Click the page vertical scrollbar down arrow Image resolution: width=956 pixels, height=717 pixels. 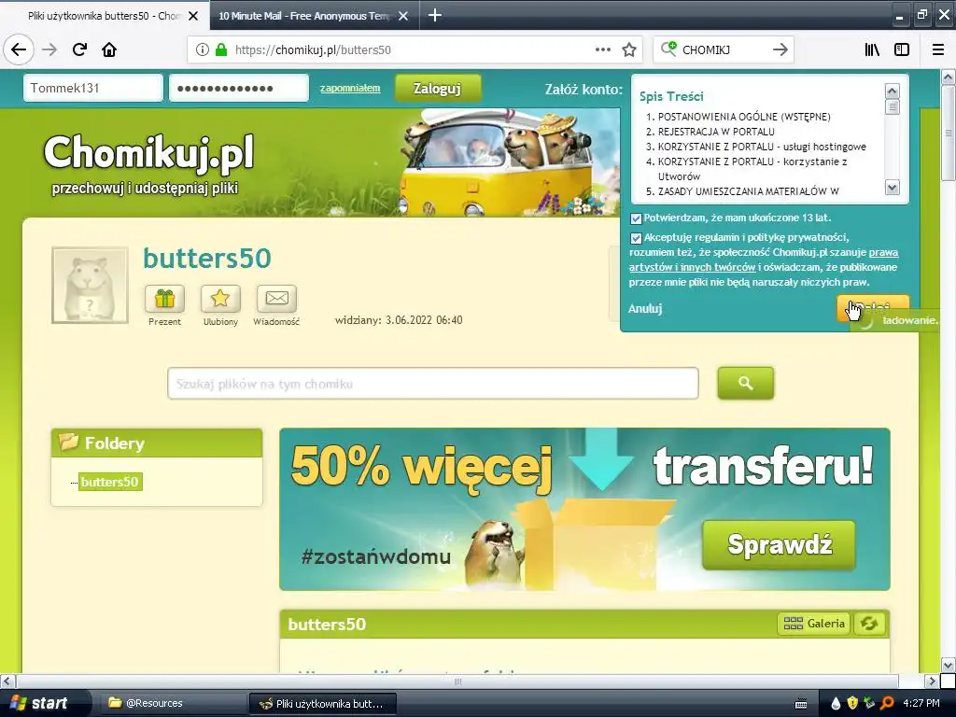point(948,665)
